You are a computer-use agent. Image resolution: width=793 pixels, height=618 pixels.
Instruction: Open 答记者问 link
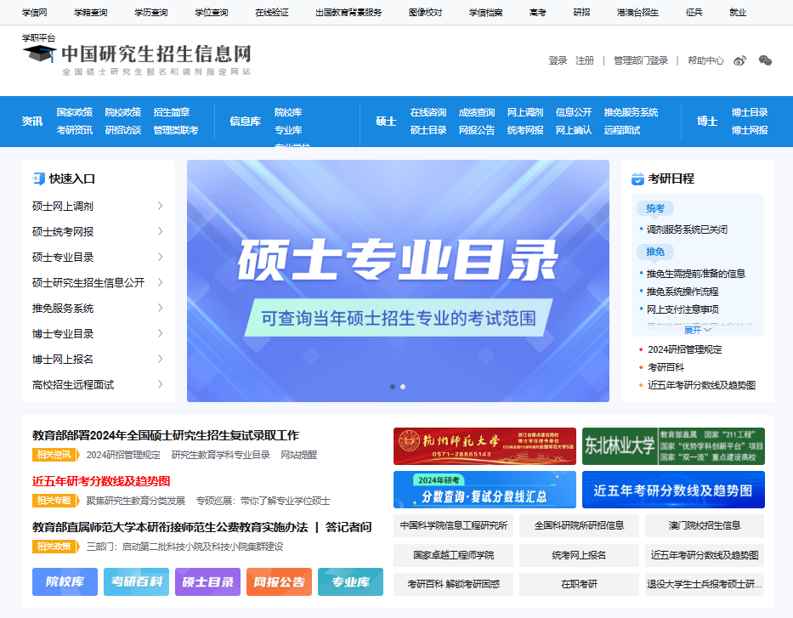(x=348, y=527)
